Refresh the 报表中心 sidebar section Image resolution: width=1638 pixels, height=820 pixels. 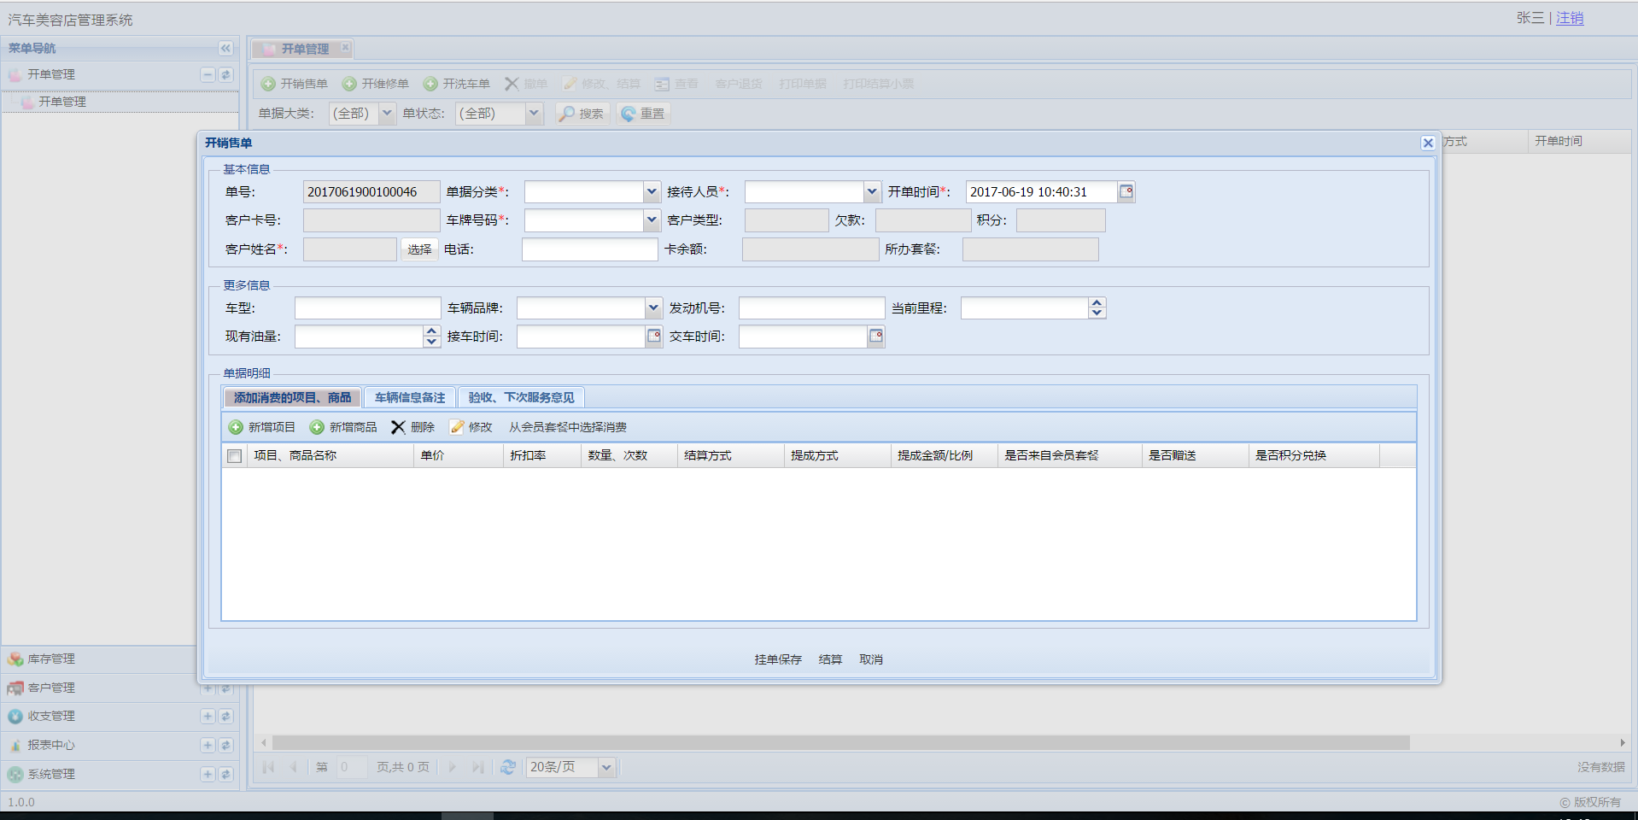coord(225,745)
